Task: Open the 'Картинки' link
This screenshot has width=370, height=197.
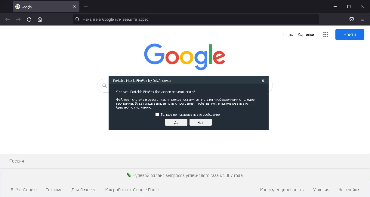Action: 306,34
